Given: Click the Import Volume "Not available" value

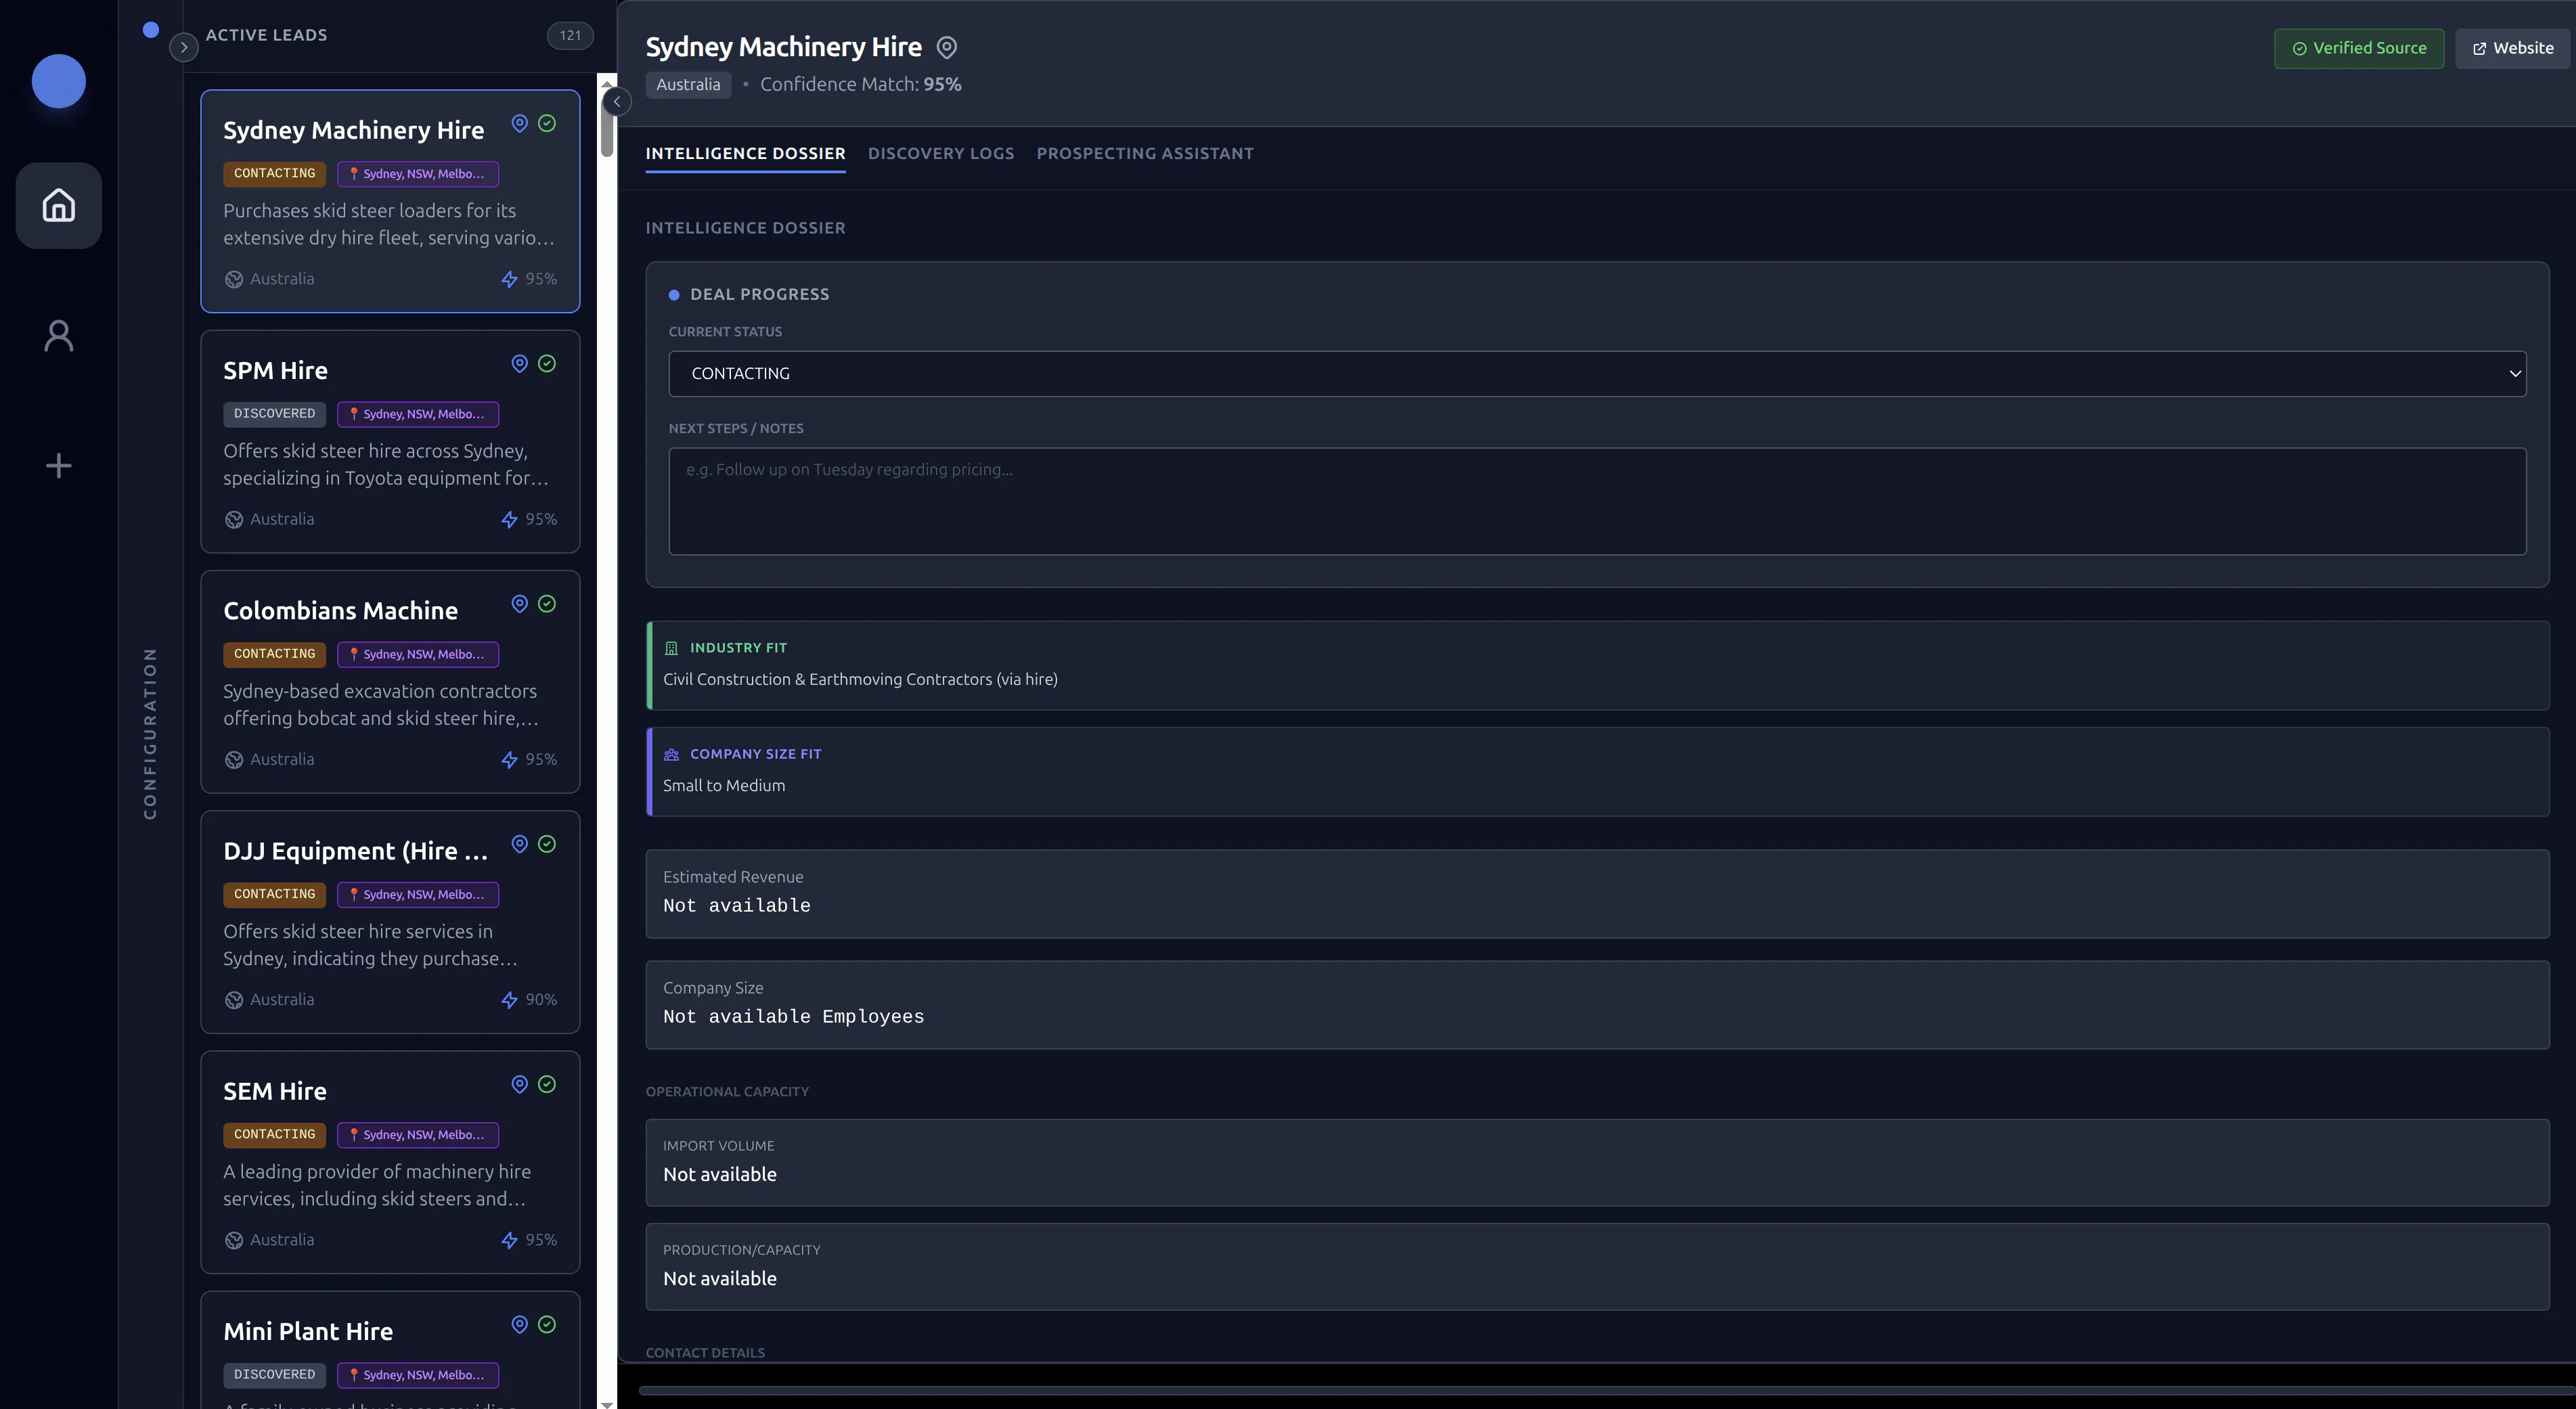Looking at the screenshot, I should [720, 1174].
